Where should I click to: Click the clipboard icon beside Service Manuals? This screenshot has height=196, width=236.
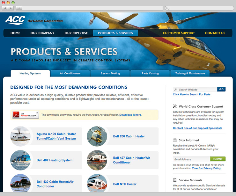[x=175, y=180]
